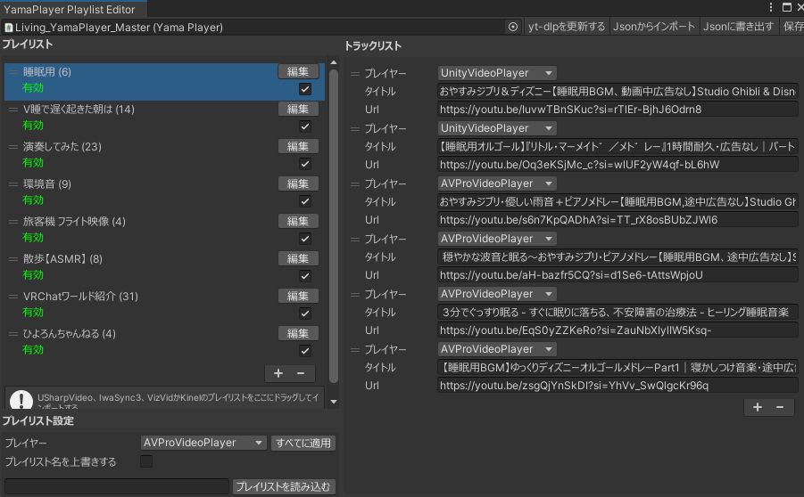The image size is (804, 497).
Task: Open player dropdown for ディズニーオルゴール Part1 track
Action: click(497, 349)
